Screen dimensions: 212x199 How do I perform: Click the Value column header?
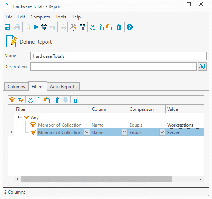click(x=185, y=109)
